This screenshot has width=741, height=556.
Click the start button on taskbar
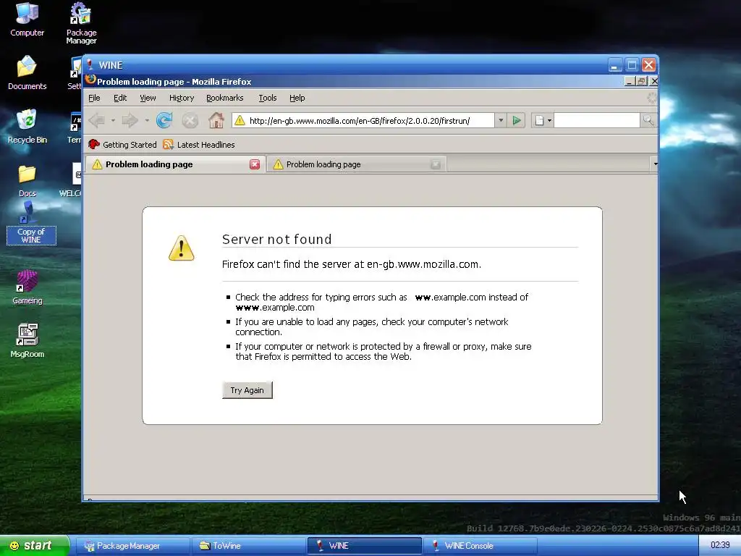click(x=35, y=546)
